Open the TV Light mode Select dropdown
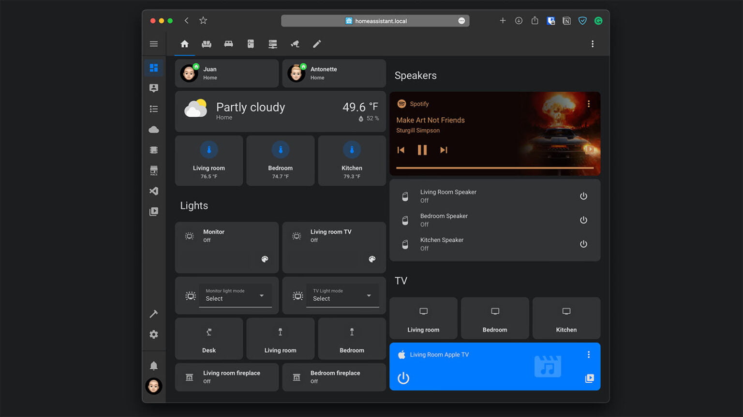This screenshot has height=417, width=743. pyautogui.click(x=342, y=295)
